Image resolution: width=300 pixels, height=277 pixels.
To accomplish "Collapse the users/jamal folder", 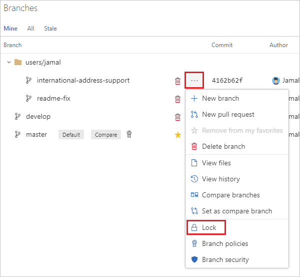I will pos(8,63).
